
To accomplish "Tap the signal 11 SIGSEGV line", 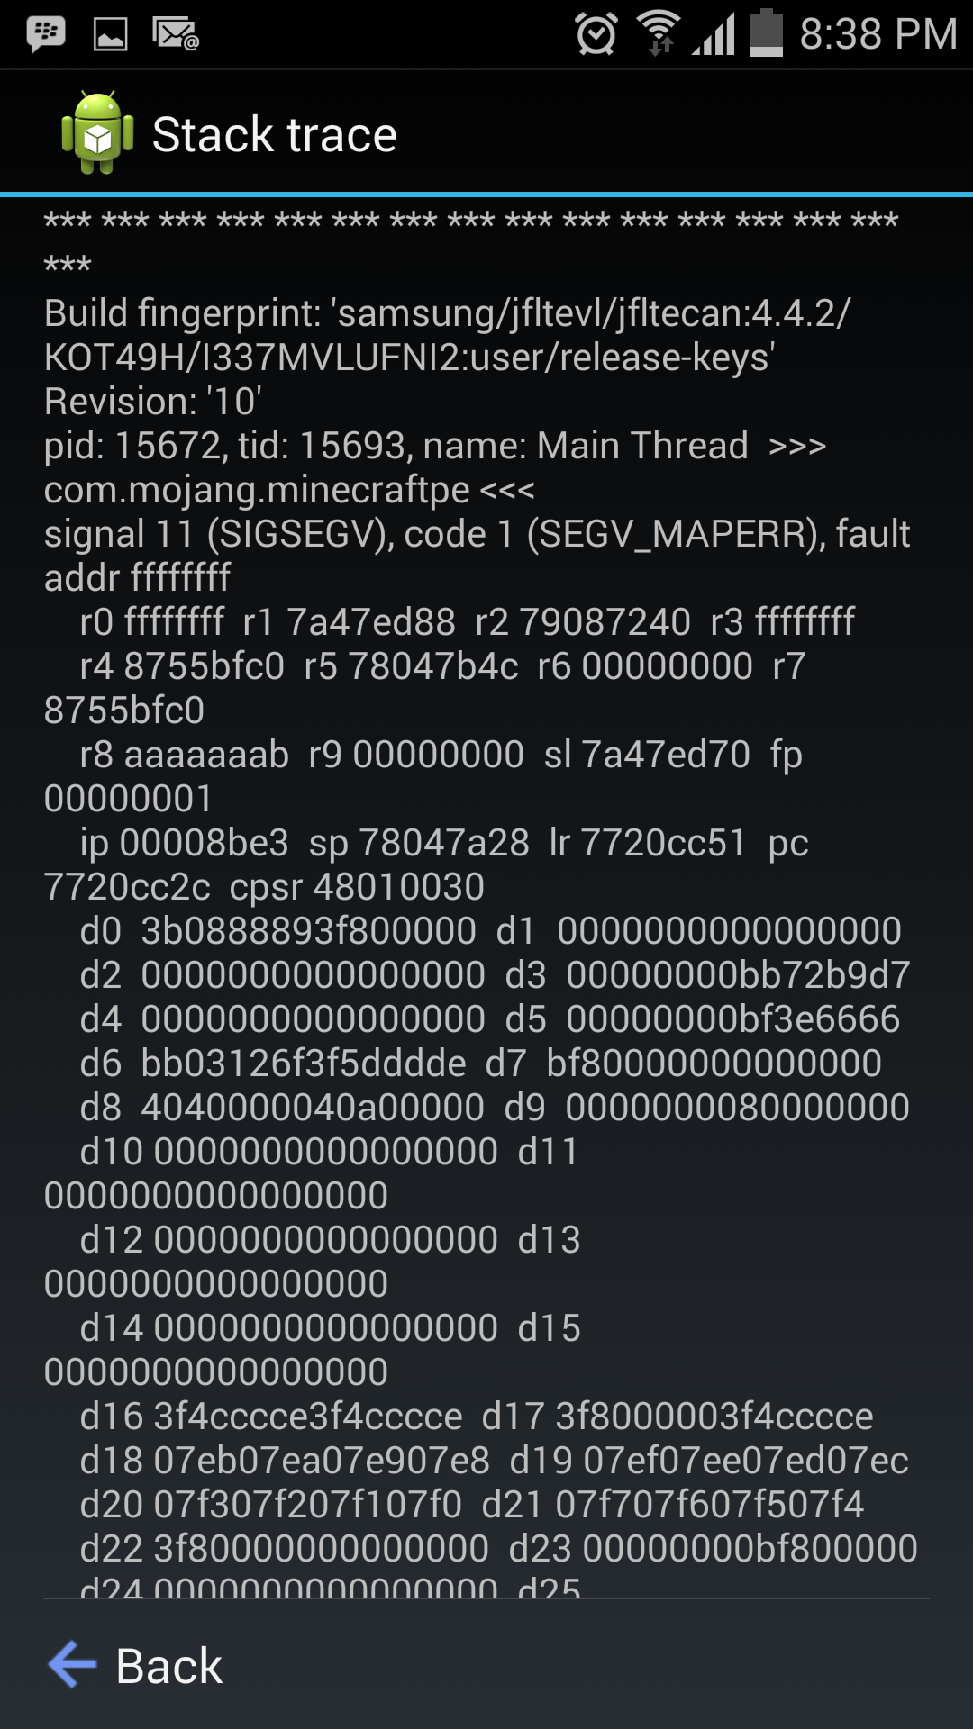I will tap(477, 556).
